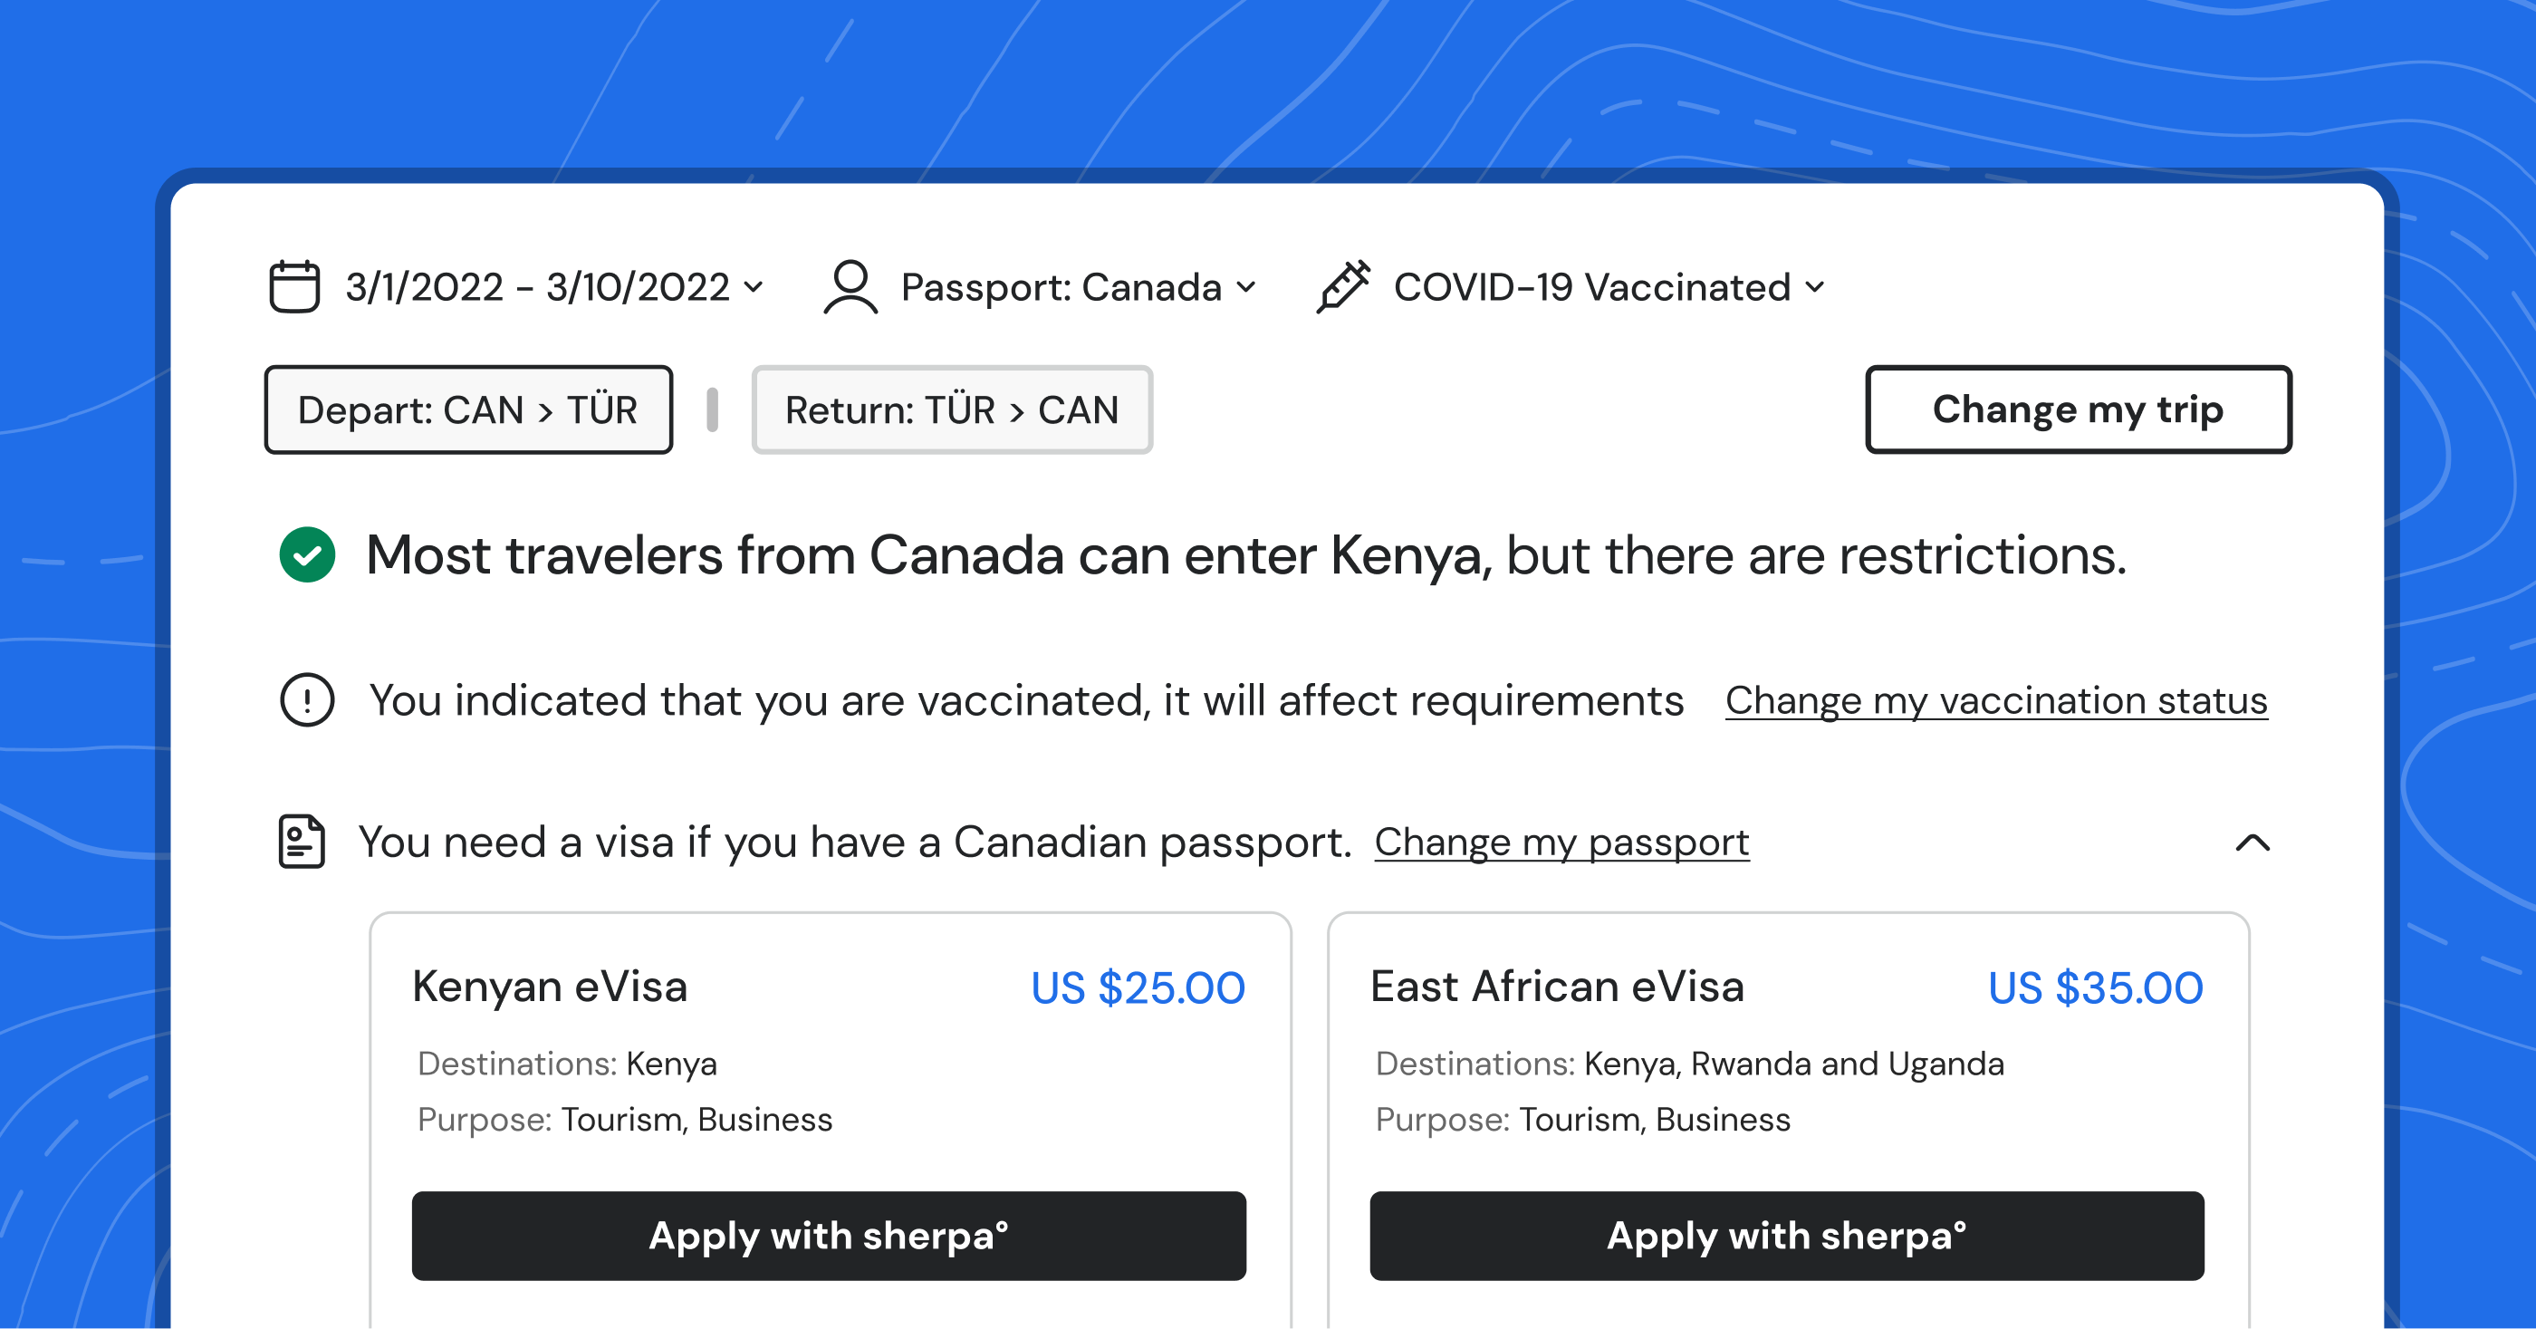Select the Depart: CAN > TÜR tab

pos(468,409)
